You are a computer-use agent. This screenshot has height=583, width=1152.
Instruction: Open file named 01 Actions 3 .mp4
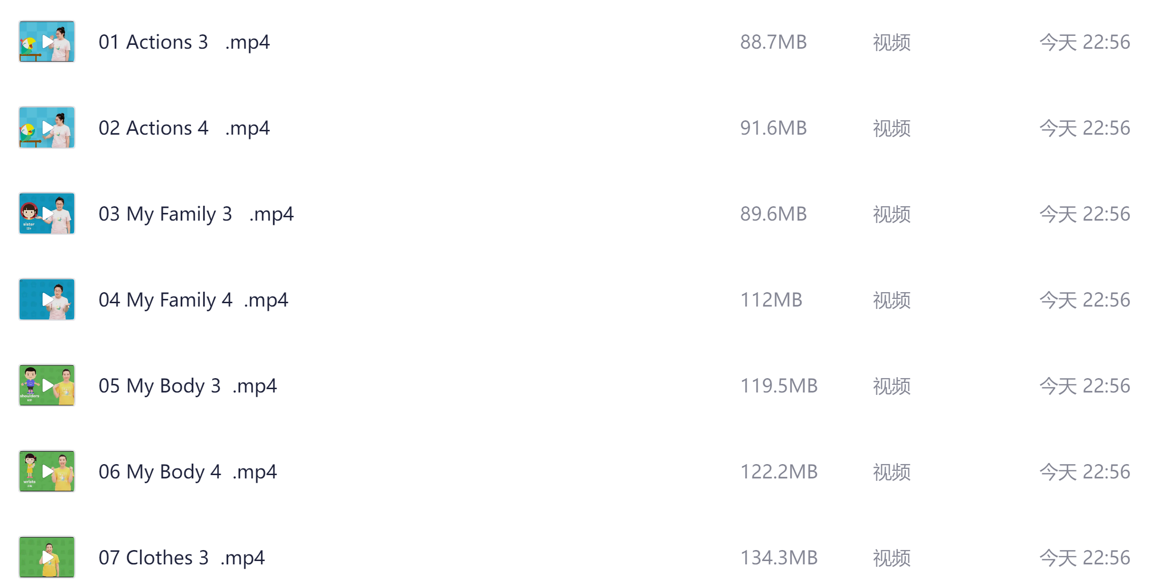tap(184, 42)
